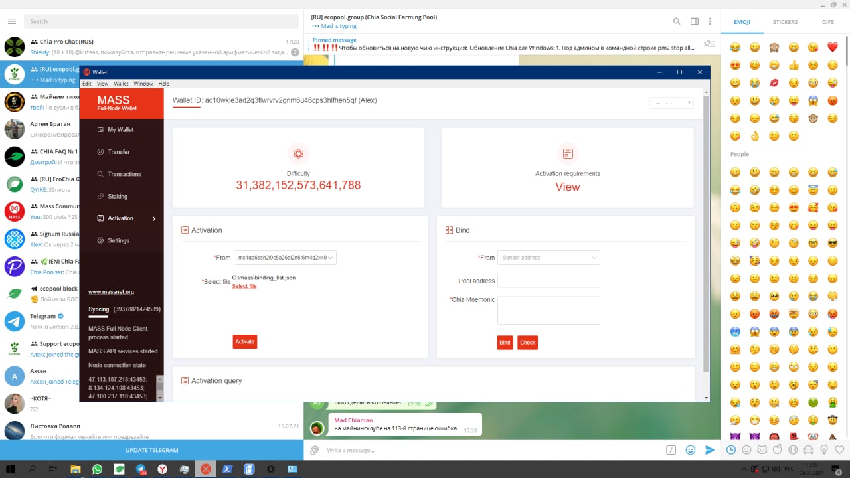The height and width of the screenshot is (478, 850).
Task: Pick the red heart emoji
Action: click(833, 47)
